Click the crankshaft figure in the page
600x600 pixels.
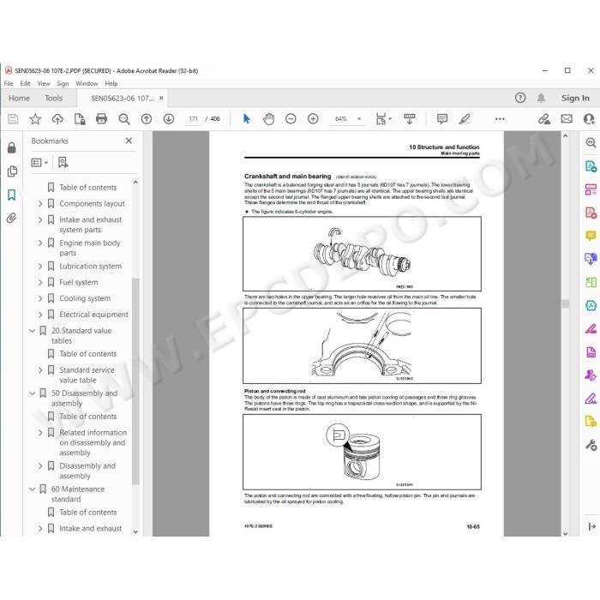[362, 254]
